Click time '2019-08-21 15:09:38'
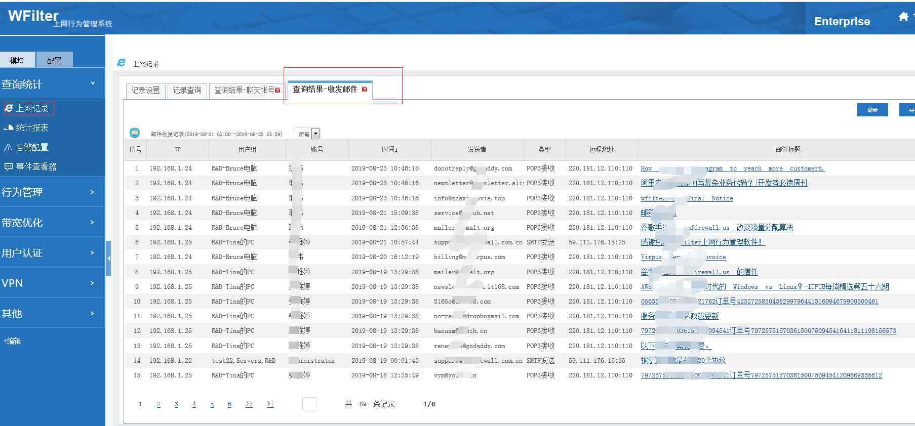915x426 pixels. click(385, 213)
